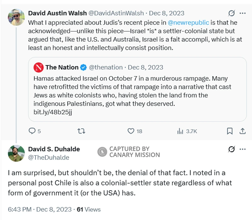
Task: Click the @newrepublic mention link
Action: point(189,23)
